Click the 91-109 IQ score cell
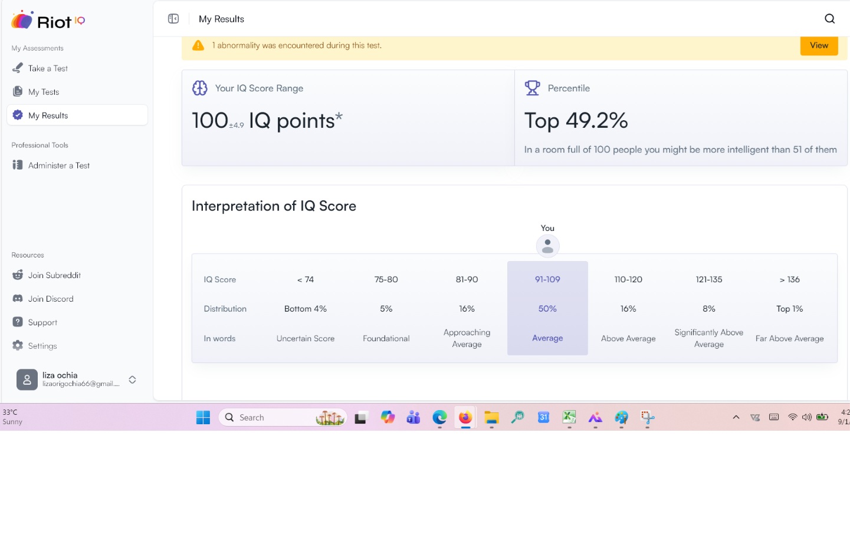850x535 pixels. coord(547,279)
